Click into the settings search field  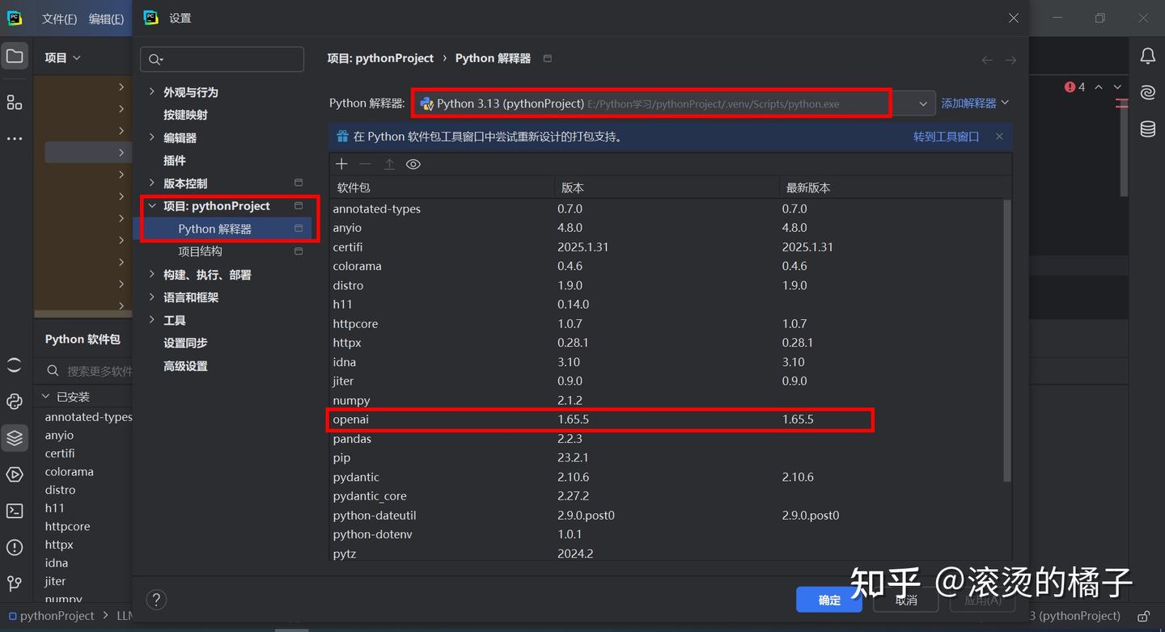pos(222,59)
